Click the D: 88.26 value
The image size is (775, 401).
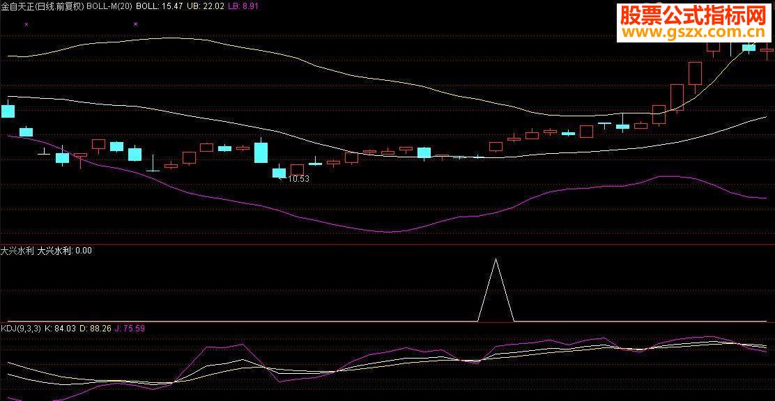pyautogui.click(x=94, y=328)
